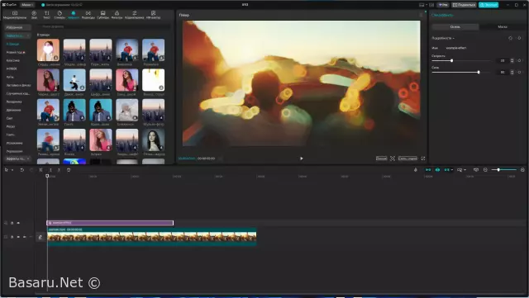Click the aspect ratio button under player
This screenshot has width=529, height=298.
click(407, 158)
